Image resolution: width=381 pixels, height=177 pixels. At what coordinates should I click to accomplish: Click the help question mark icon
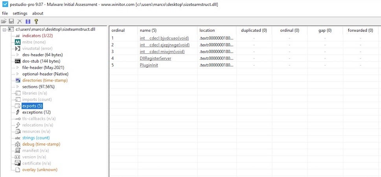pyautogui.click(x=36, y=21)
